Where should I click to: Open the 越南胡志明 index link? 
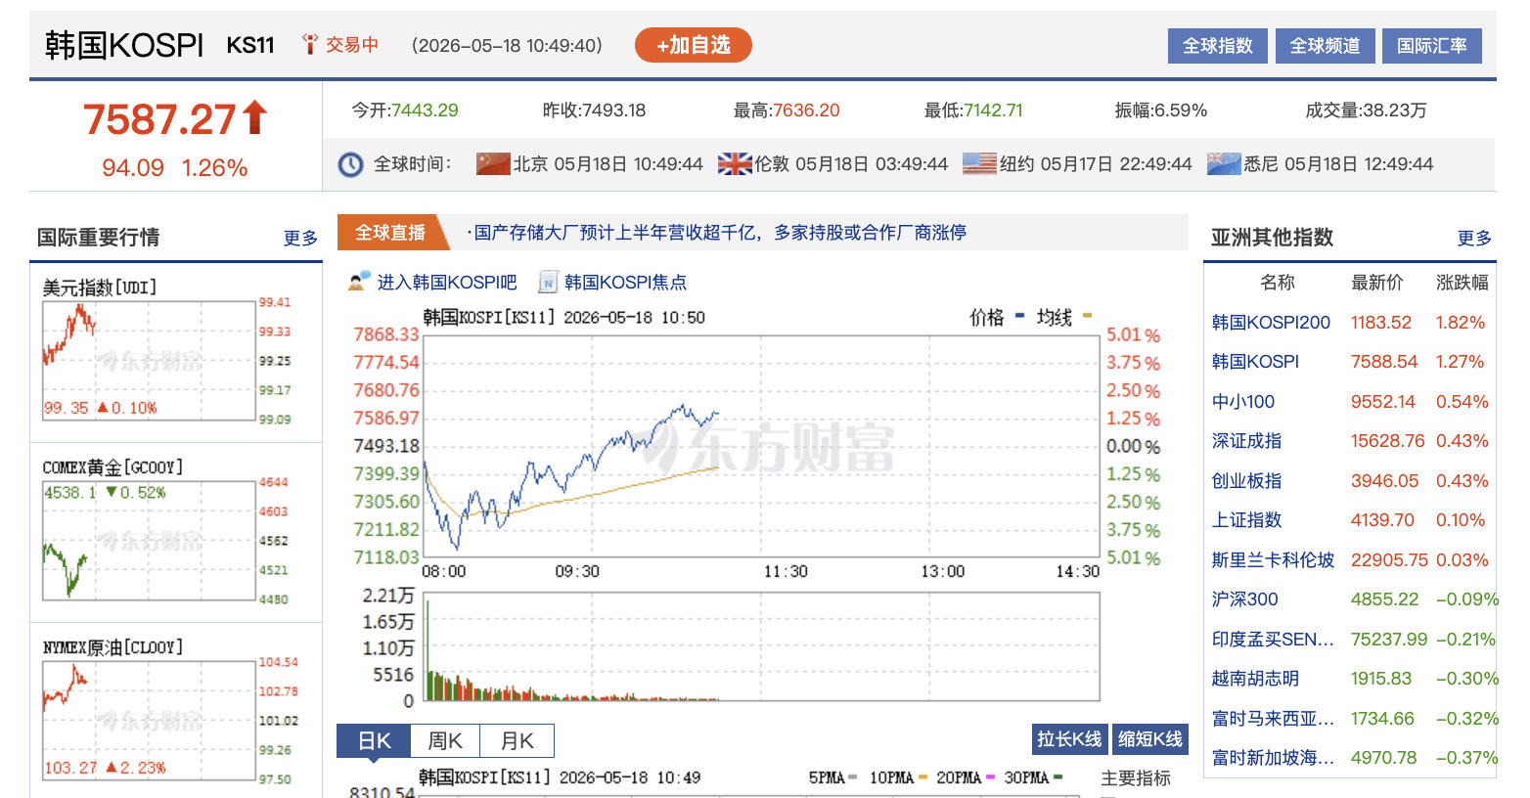1255,679
